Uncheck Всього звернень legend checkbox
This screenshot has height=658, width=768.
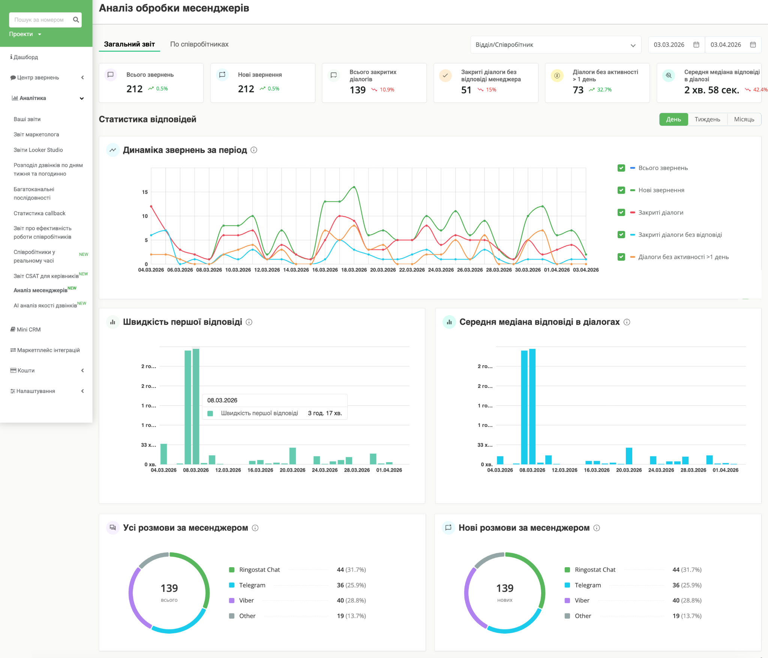coord(621,168)
